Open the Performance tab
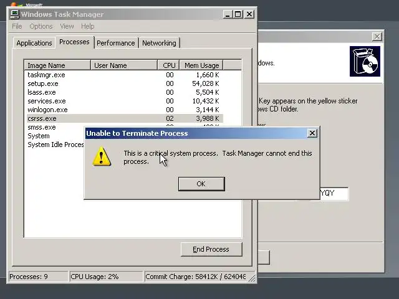The width and height of the screenshot is (399, 299). [116, 43]
